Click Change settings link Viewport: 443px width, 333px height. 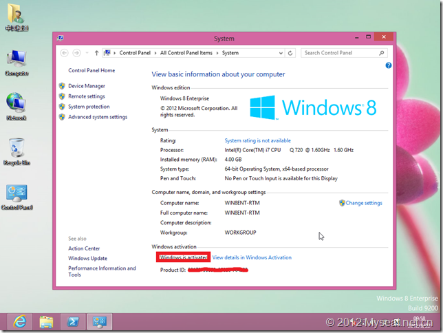click(x=364, y=203)
